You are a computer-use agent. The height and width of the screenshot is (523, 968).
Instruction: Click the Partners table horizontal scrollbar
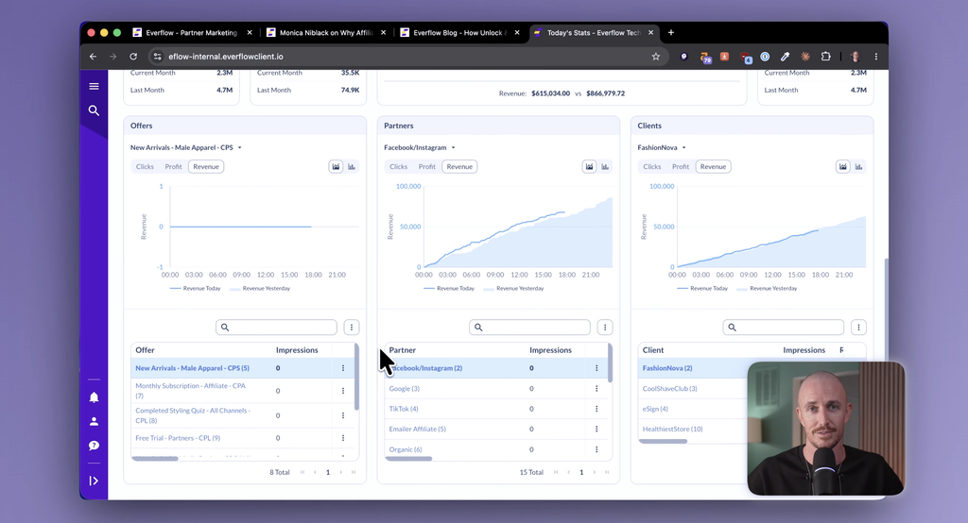click(409, 459)
